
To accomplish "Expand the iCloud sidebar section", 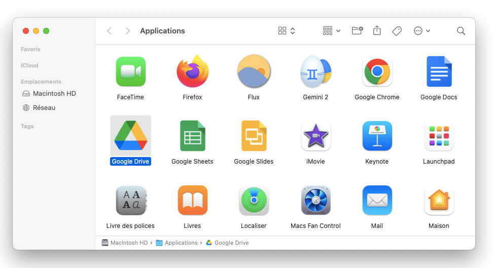I will pos(29,65).
